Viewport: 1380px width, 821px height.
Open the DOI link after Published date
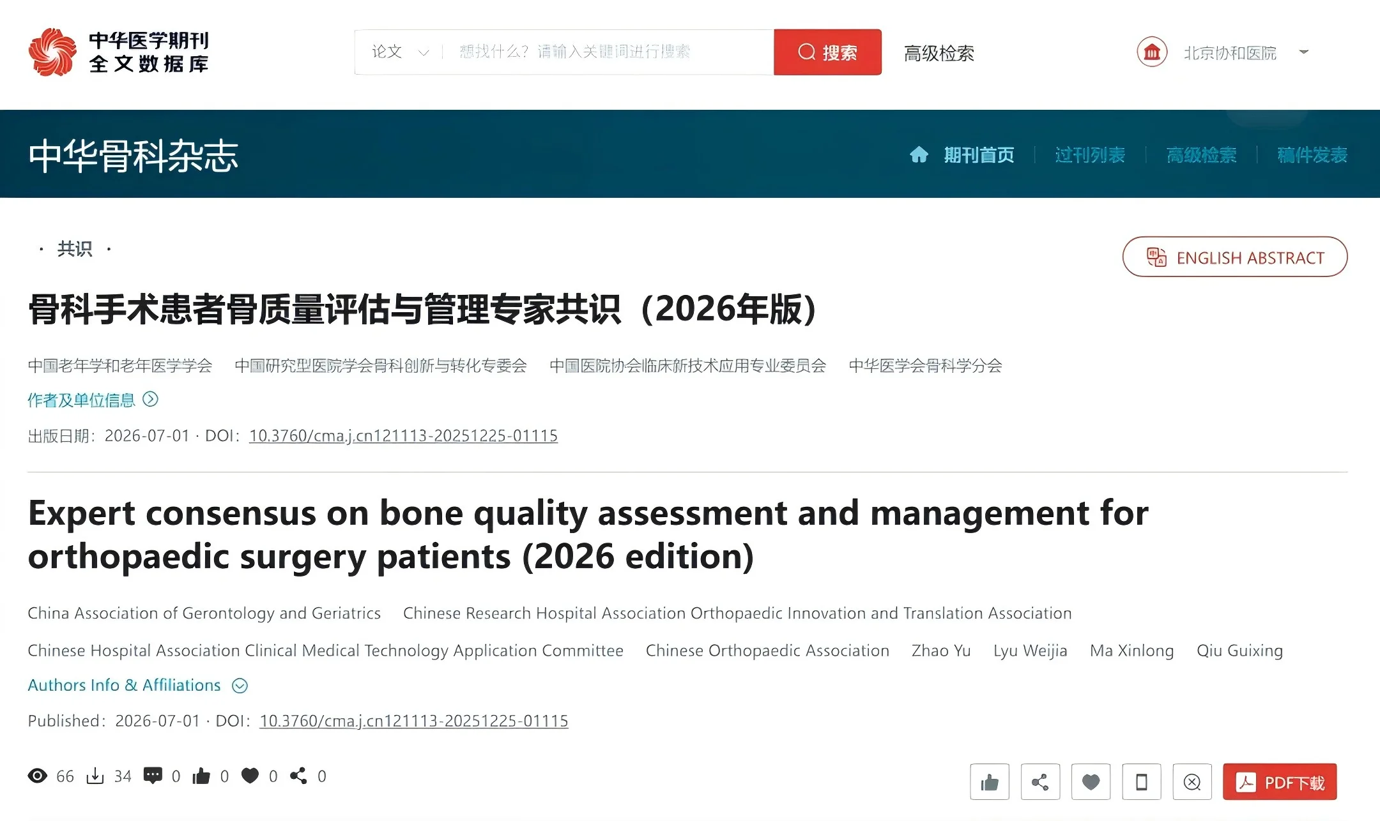click(x=413, y=721)
